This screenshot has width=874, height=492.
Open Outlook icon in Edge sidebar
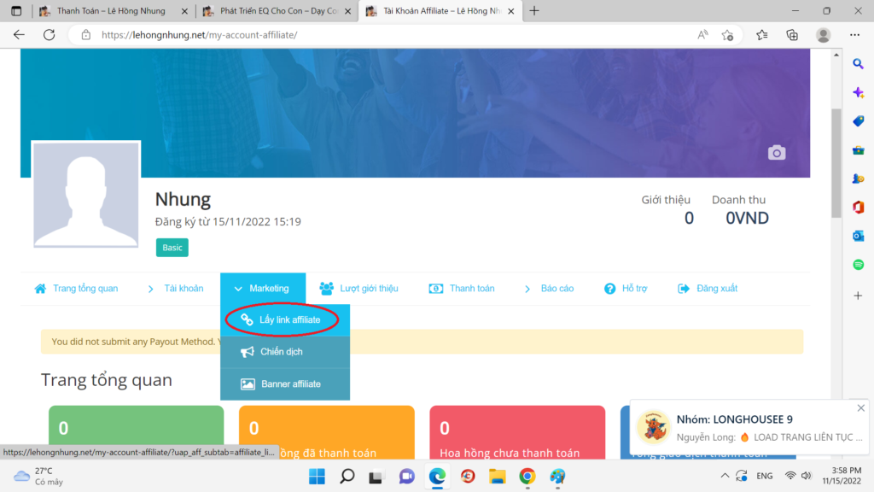(x=858, y=236)
